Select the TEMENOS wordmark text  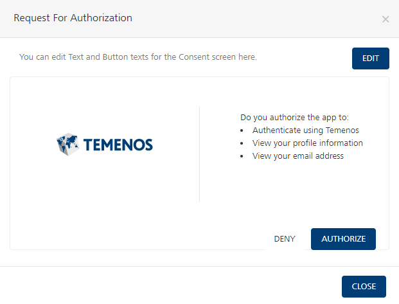(x=118, y=145)
